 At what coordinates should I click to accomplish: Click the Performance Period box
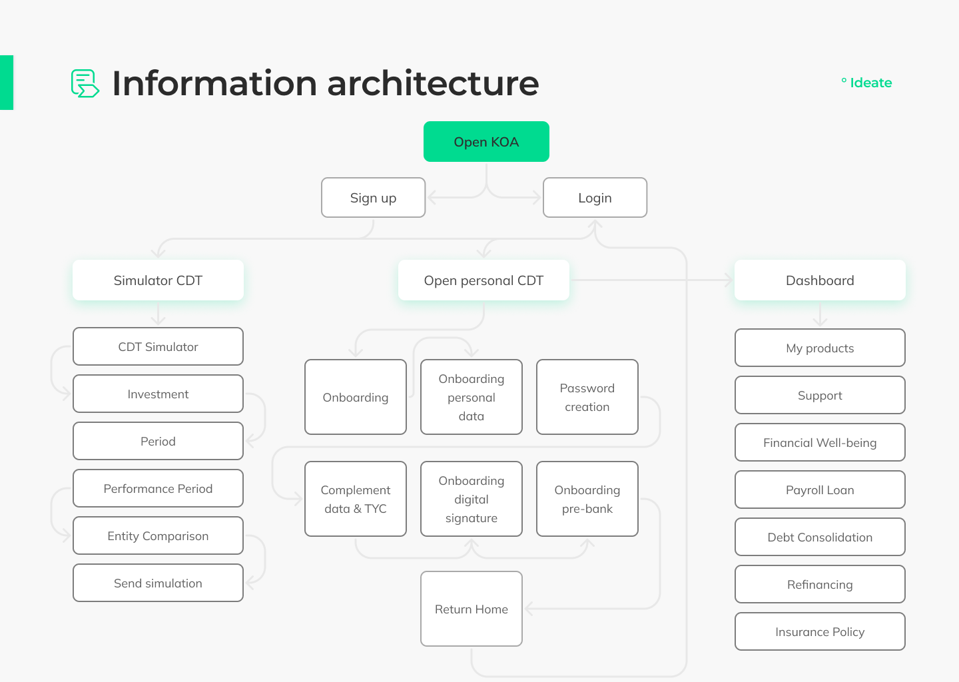pos(158,488)
